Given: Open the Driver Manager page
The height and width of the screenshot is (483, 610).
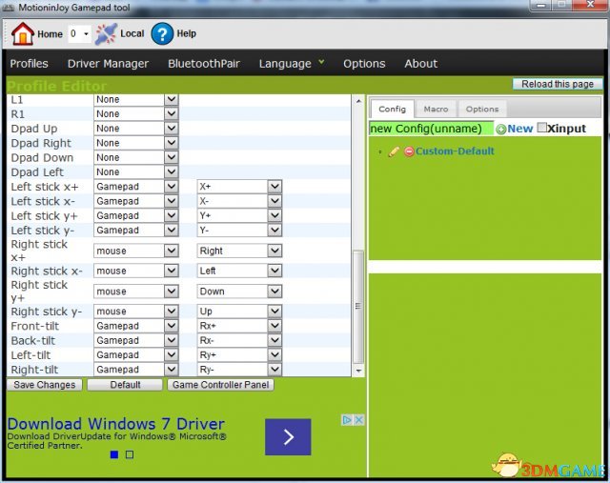Looking at the screenshot, I should coord(108,64).
